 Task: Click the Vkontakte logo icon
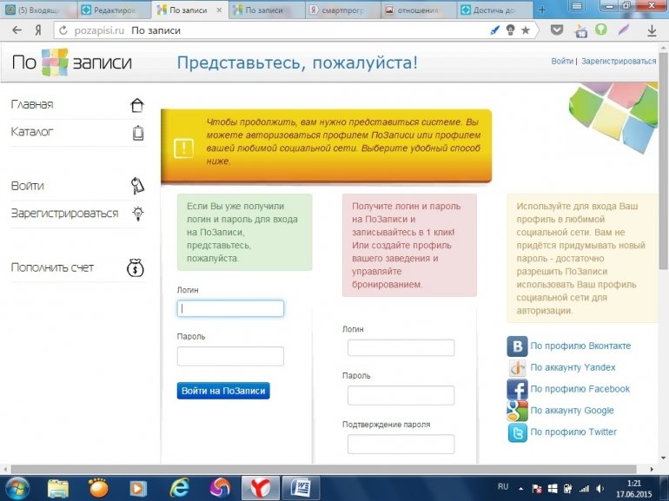517,346
